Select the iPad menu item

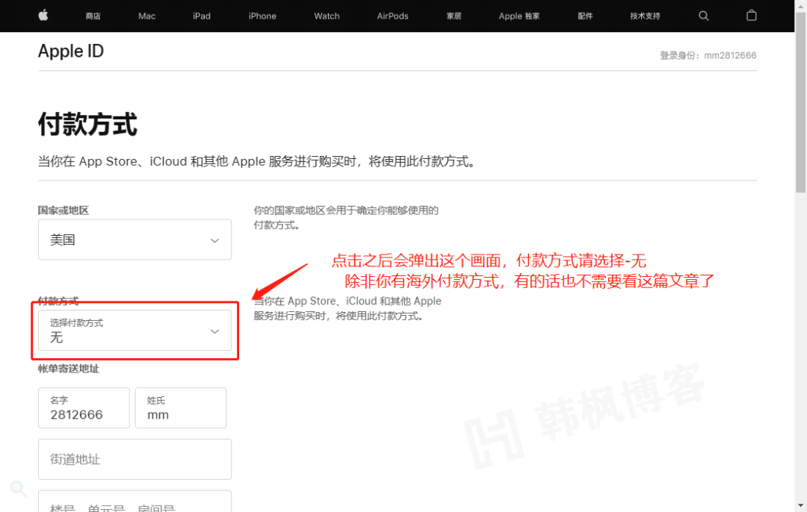tap(202, 16)
